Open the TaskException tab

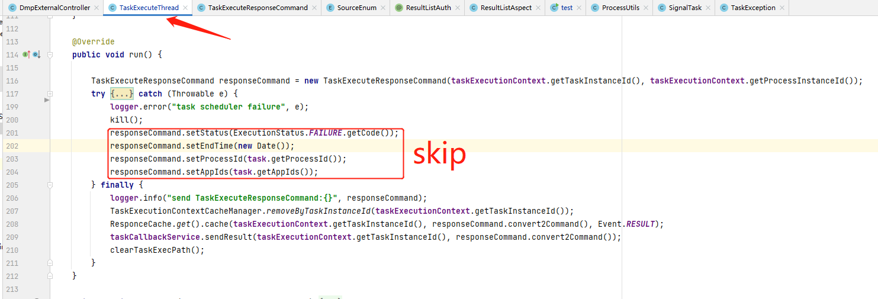(x=752, y=8)
